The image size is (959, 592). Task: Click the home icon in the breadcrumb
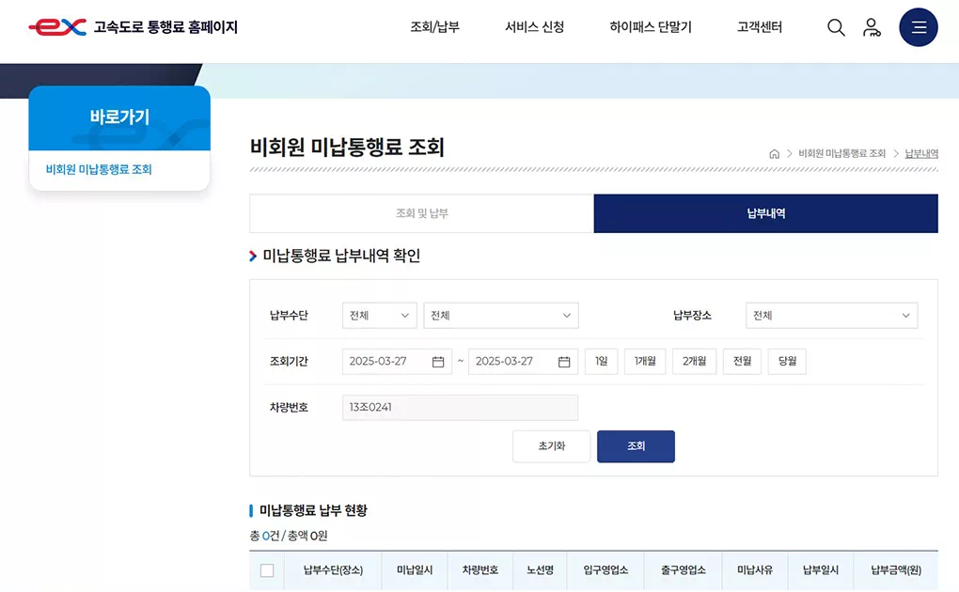775,153
